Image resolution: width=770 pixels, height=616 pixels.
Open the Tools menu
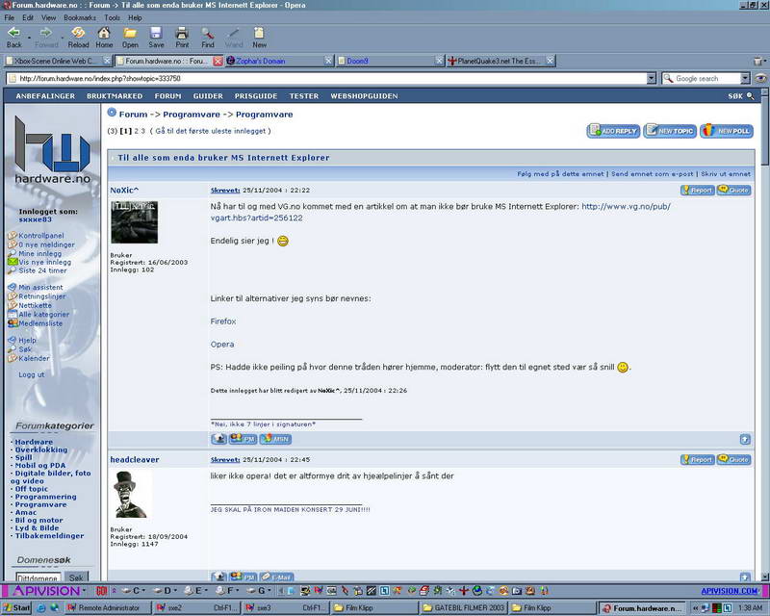point(112,17)
